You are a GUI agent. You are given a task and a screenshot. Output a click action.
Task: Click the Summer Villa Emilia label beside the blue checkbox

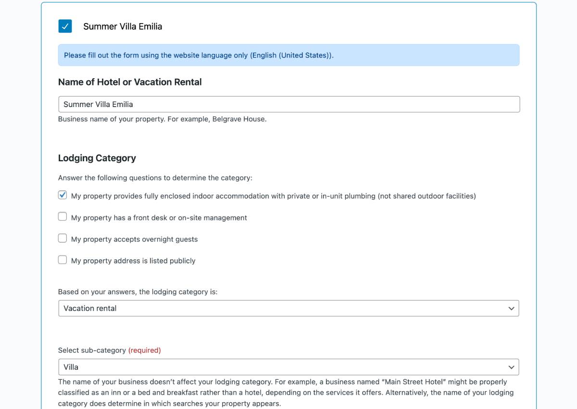coord(123,26)
